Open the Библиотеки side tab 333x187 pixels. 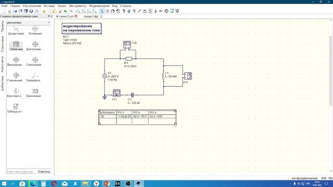point(3,83)
